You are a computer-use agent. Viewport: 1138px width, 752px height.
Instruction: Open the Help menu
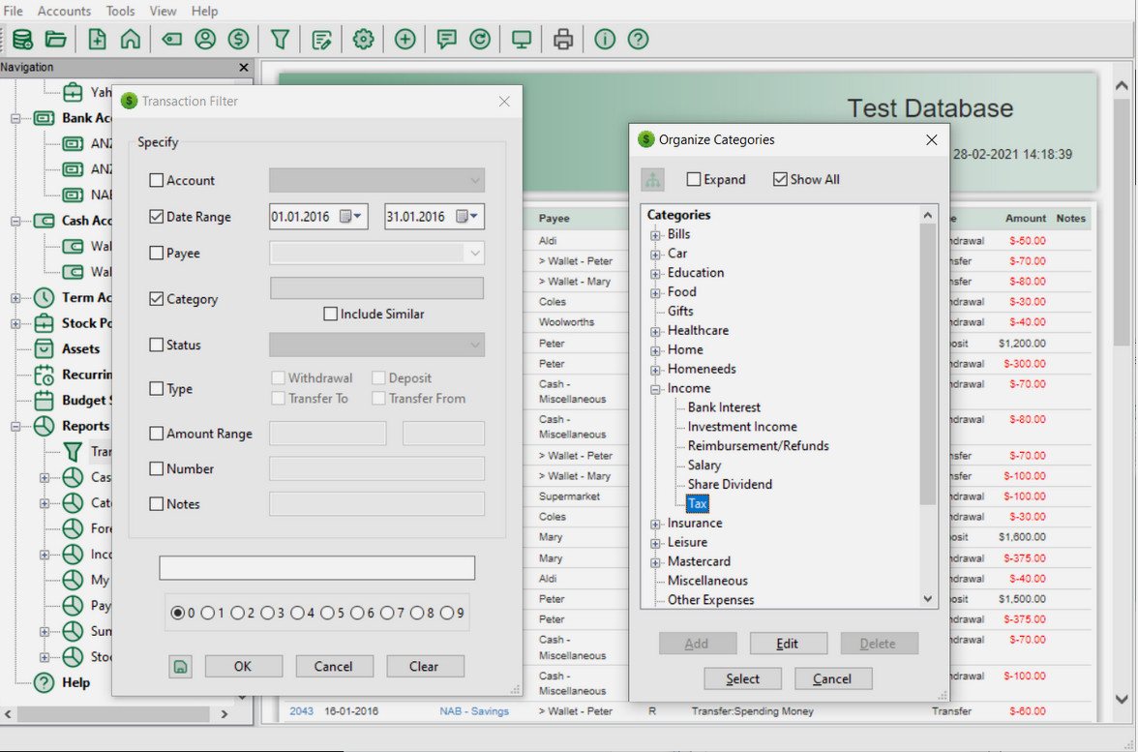coord(205,11)
